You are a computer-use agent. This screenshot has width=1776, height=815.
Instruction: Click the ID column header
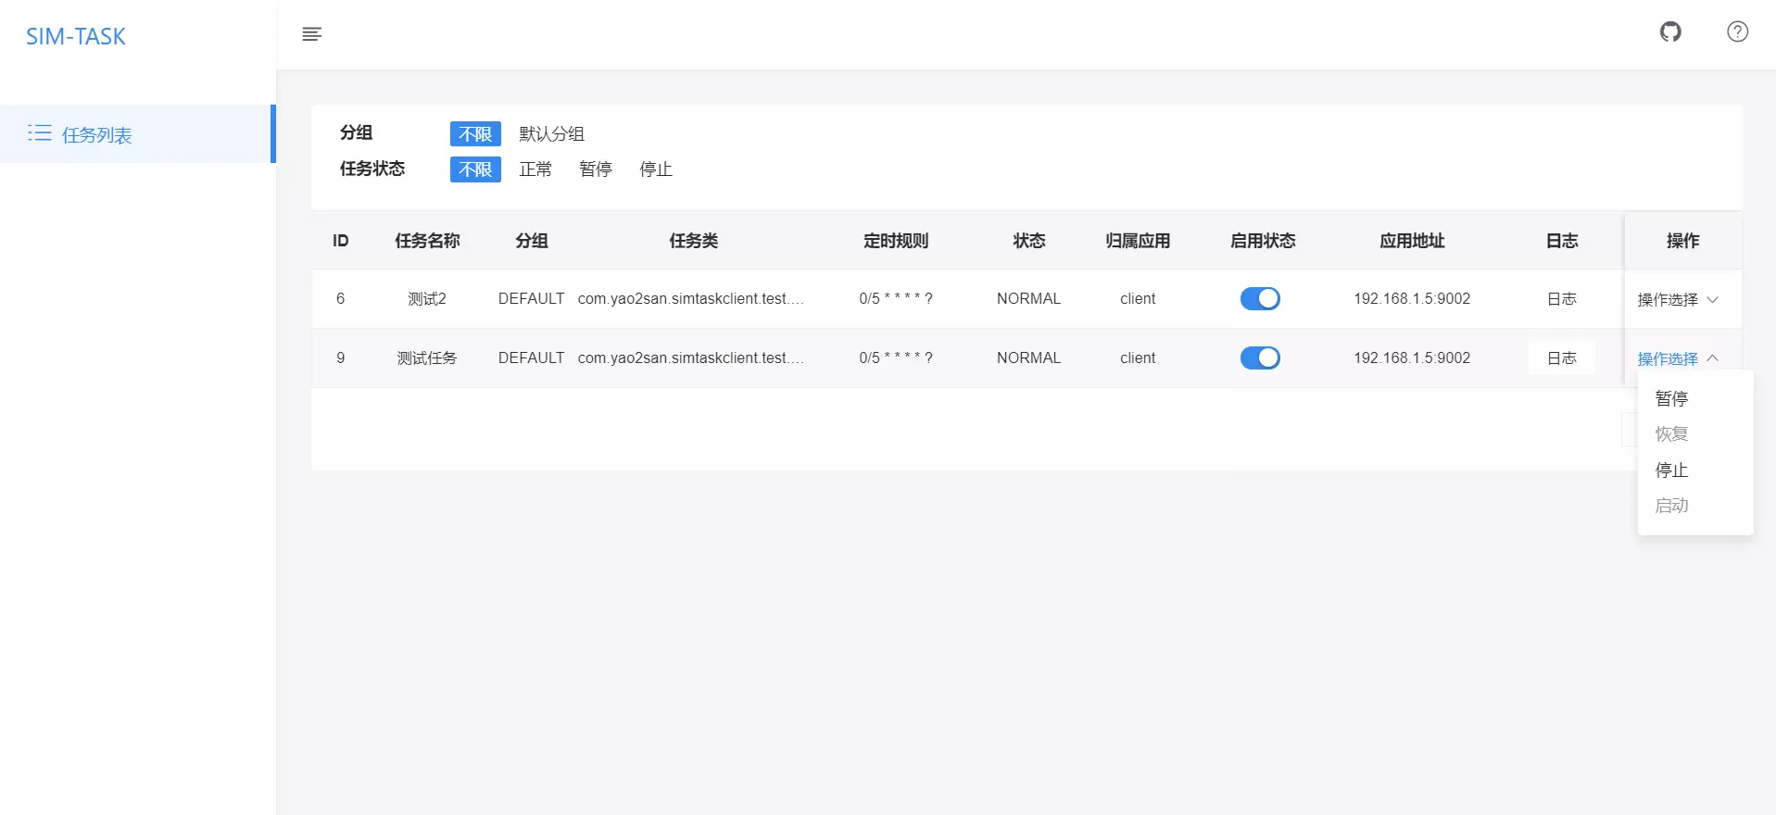click(341, 241)
